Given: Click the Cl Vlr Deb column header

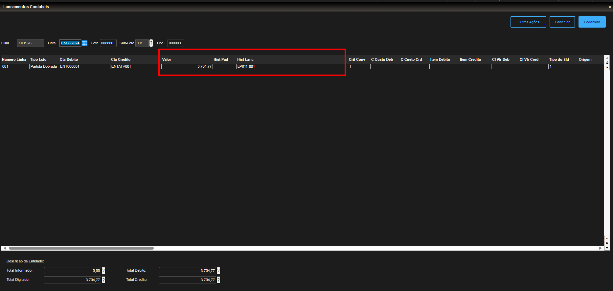Looking at the screenshot, I should point(501,59).
